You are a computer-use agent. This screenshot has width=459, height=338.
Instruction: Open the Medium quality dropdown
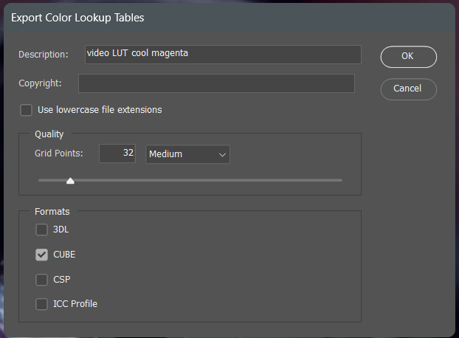[187, 154]
